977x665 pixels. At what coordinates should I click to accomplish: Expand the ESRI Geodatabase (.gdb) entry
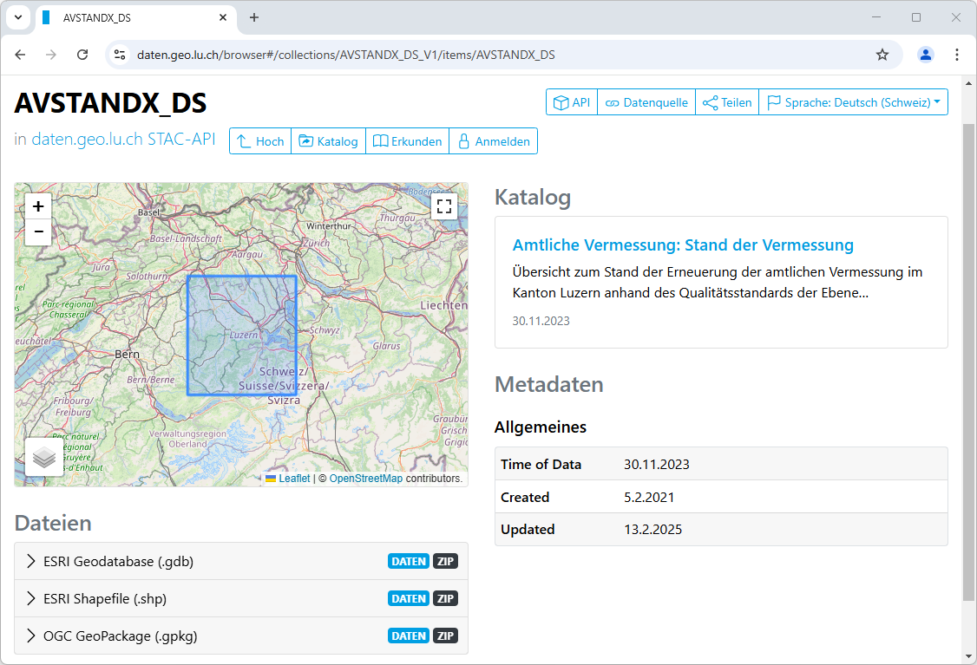[118, 561]
